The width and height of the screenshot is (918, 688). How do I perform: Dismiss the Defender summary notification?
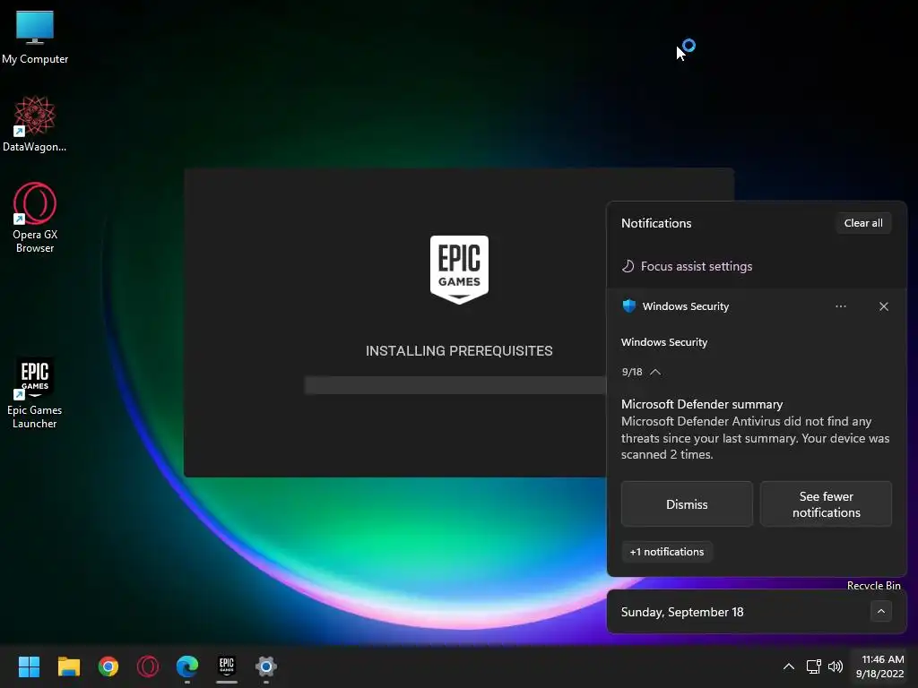click(x=687, y=504)
